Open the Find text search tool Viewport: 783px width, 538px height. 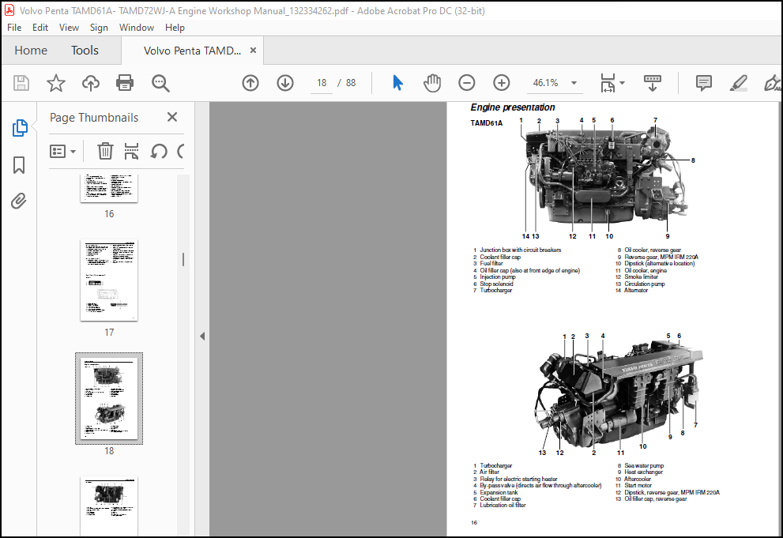(x=160, y=83)
